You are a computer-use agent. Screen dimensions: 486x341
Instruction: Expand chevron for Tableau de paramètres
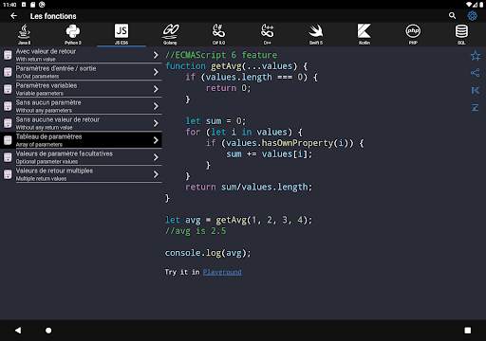(156, 140)
